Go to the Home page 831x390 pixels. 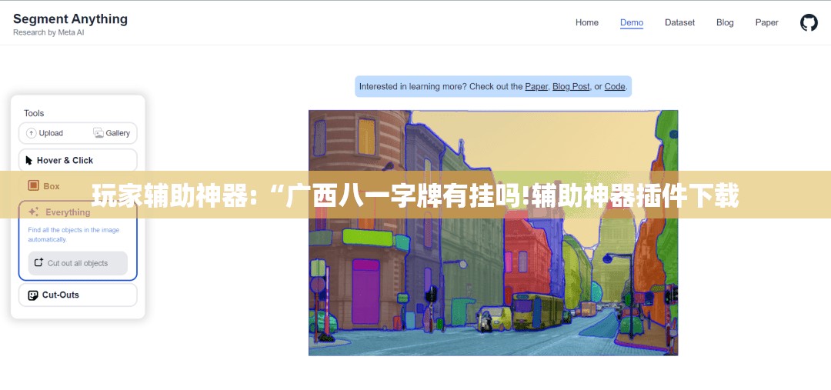[587, 22]
